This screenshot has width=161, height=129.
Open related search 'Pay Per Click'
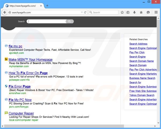coord(137,52)
